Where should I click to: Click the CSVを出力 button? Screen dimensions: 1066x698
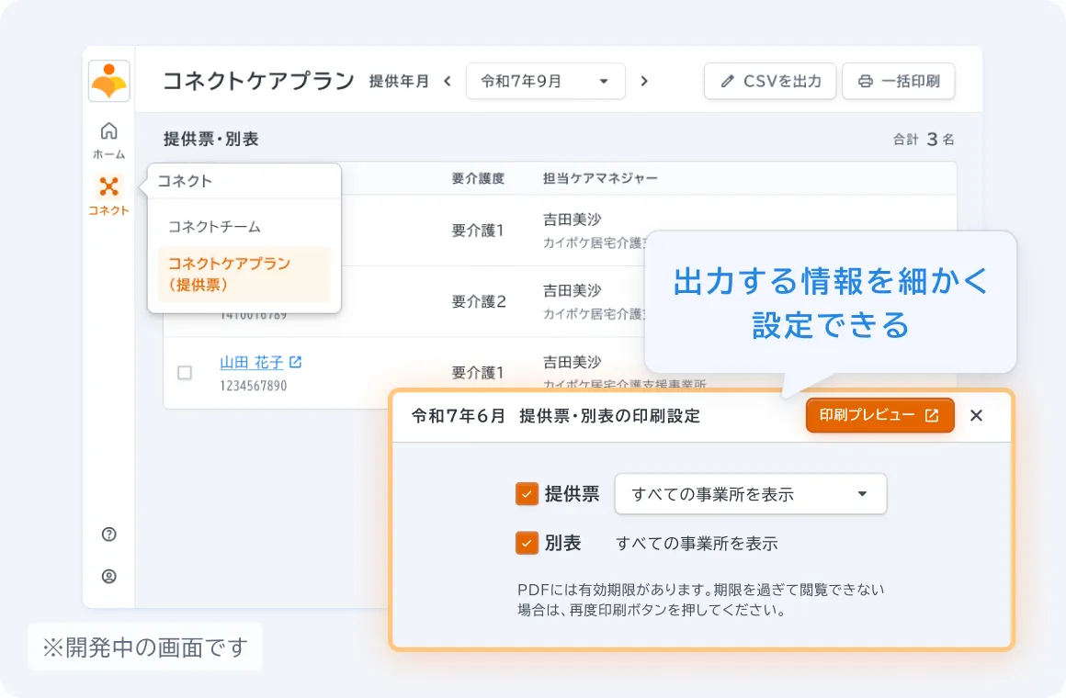point(770,81)
